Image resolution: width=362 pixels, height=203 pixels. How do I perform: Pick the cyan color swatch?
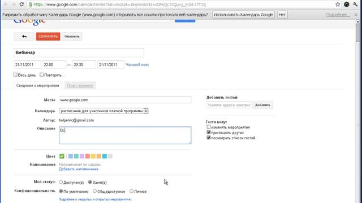point(105,156)
